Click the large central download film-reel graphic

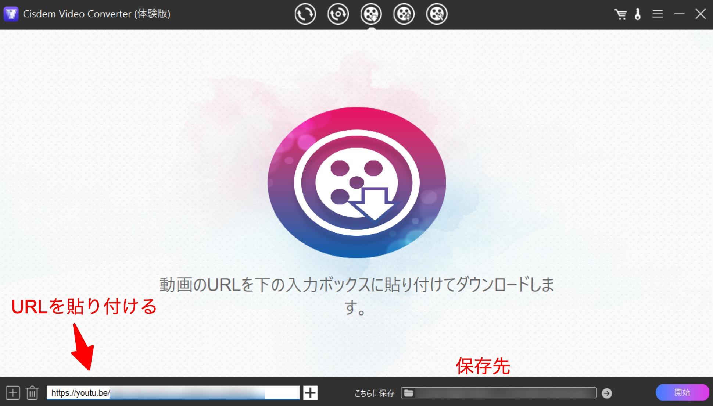pyautogui.click(x=356, y=182)
